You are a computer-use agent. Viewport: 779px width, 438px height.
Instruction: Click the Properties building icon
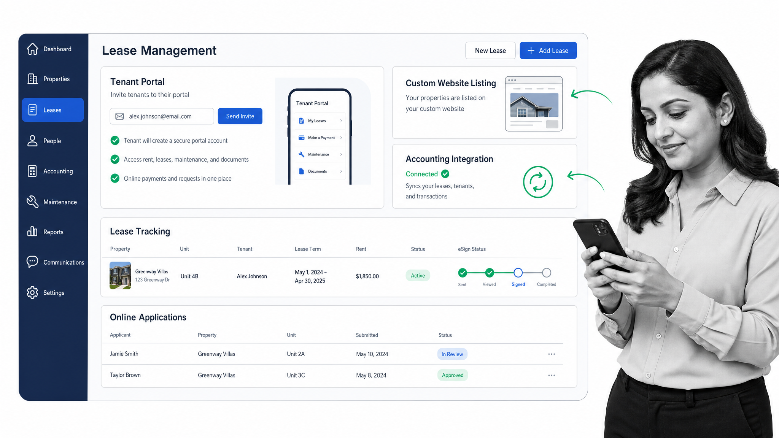[33, 79]
